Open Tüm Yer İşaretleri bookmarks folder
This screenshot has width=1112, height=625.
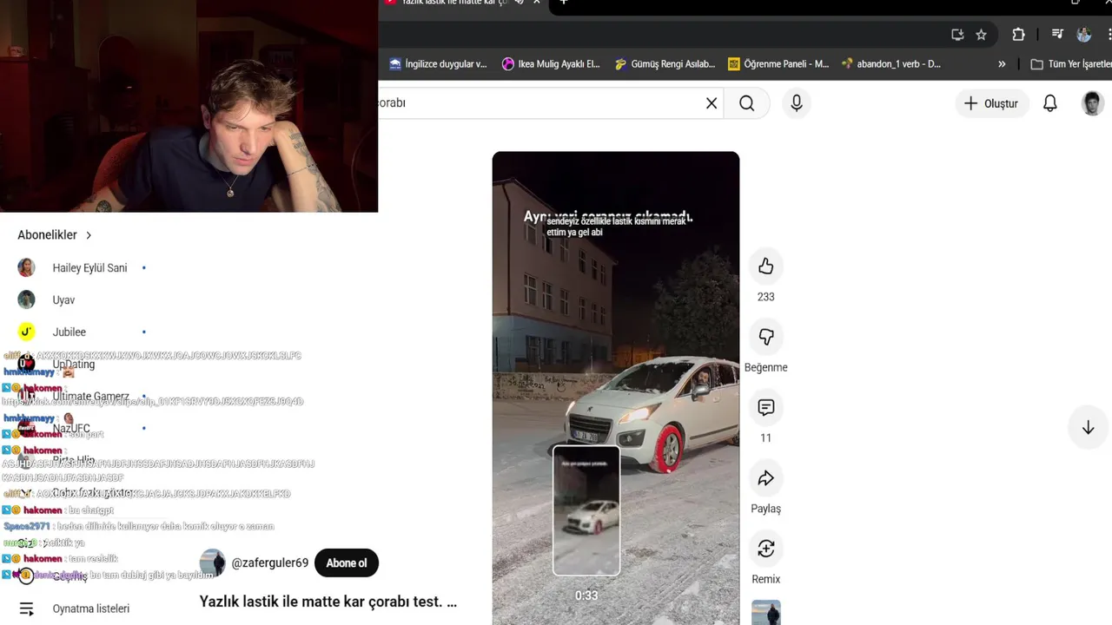[1070, 64]
